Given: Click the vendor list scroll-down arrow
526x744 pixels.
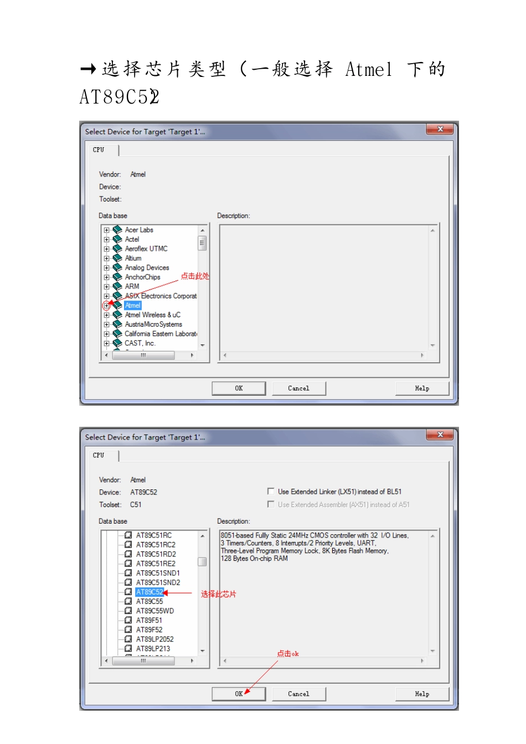Looking at the screenshot, I should [202, 345].
